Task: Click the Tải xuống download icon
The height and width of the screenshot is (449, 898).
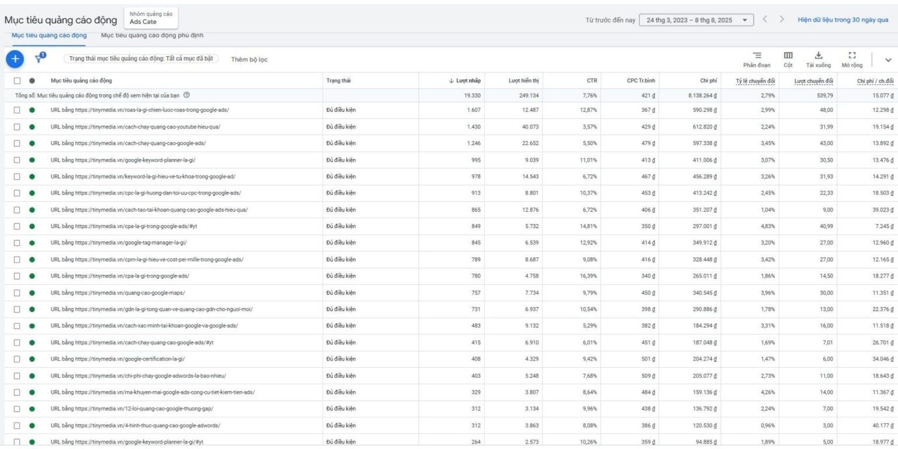Action: pos(818,55)
